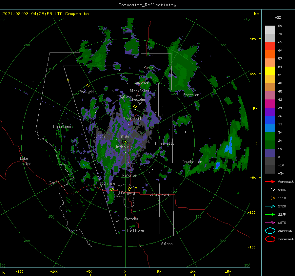295x276 pixels.
Task: Click the ThreeHills label
Action: coord(164,143)
